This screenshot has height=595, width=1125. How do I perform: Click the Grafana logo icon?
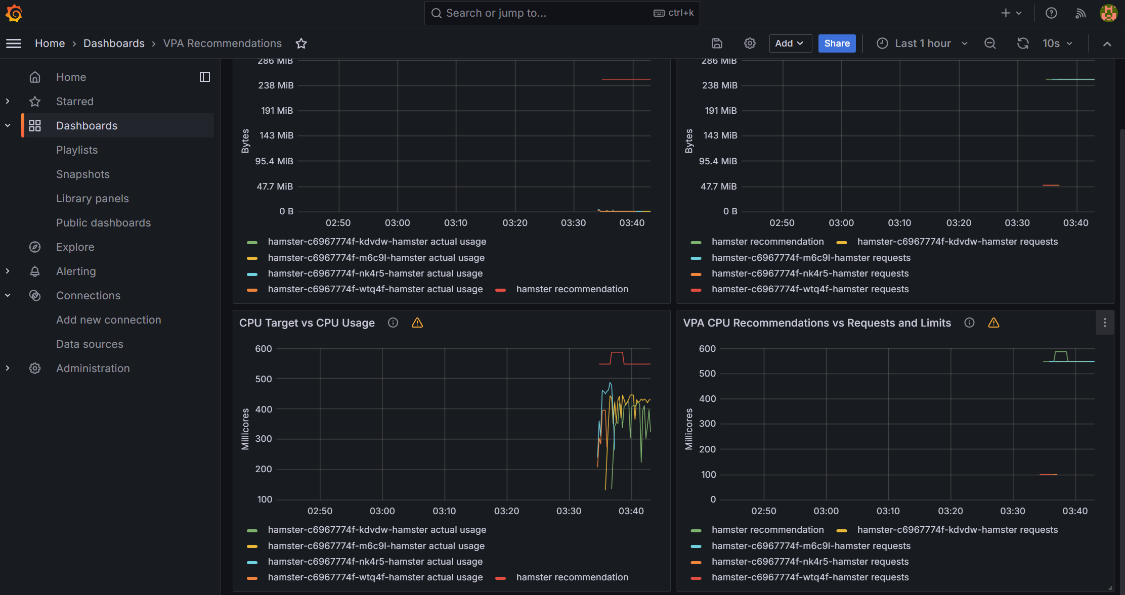click(14, 13)
